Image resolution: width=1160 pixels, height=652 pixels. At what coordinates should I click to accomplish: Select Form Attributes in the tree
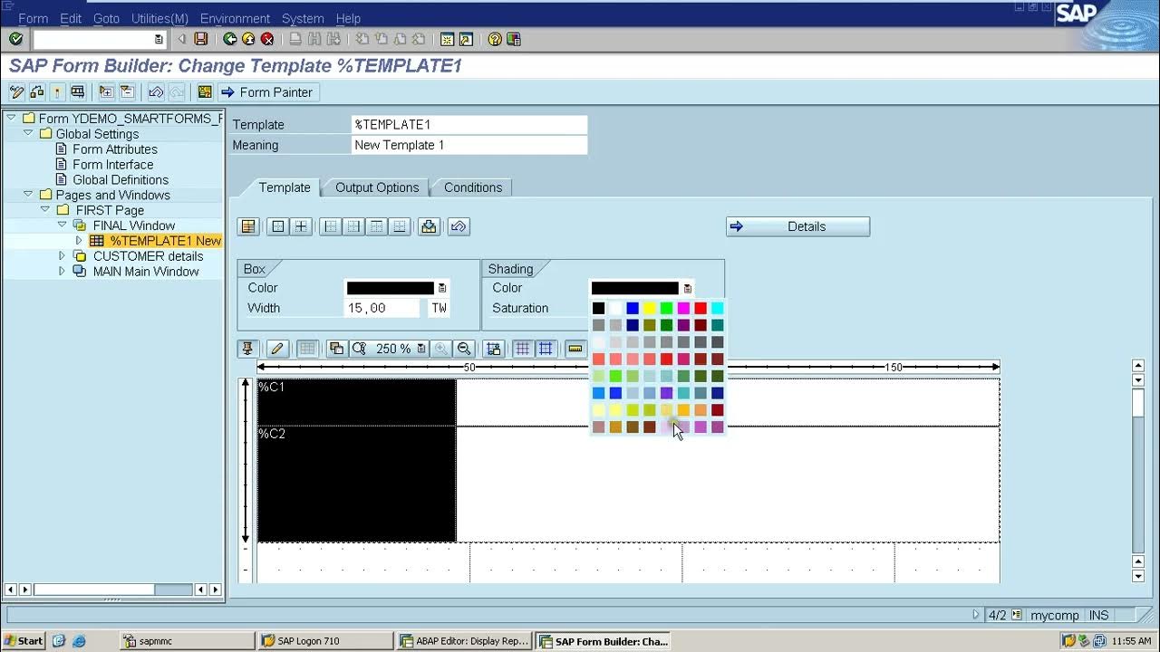click(115, 149)
